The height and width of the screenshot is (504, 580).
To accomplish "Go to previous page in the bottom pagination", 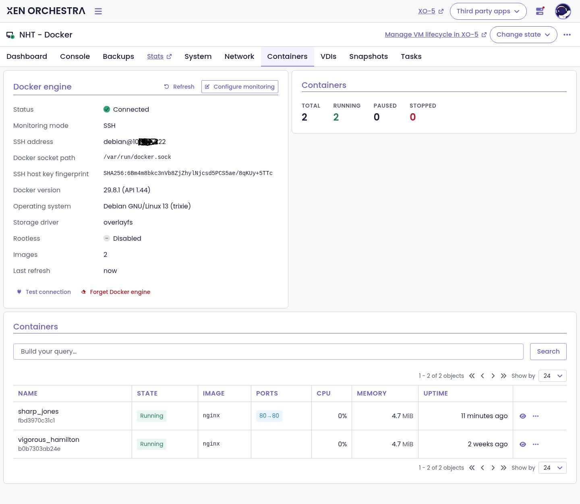I will click(x=483, y=468).
